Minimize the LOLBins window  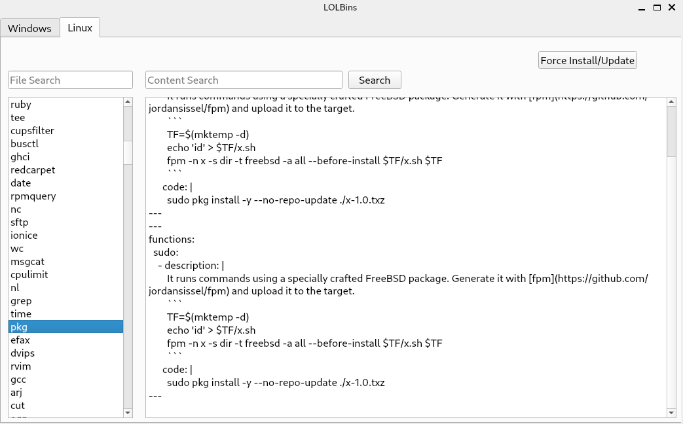tap(642, 8)
